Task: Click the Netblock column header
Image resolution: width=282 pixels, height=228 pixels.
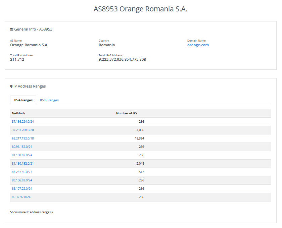Action: click(18, 113)
